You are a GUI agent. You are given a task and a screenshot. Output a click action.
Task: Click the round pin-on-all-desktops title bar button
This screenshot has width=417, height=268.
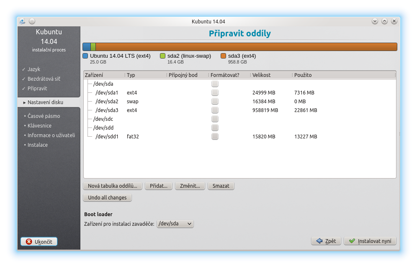pos(32,21)
